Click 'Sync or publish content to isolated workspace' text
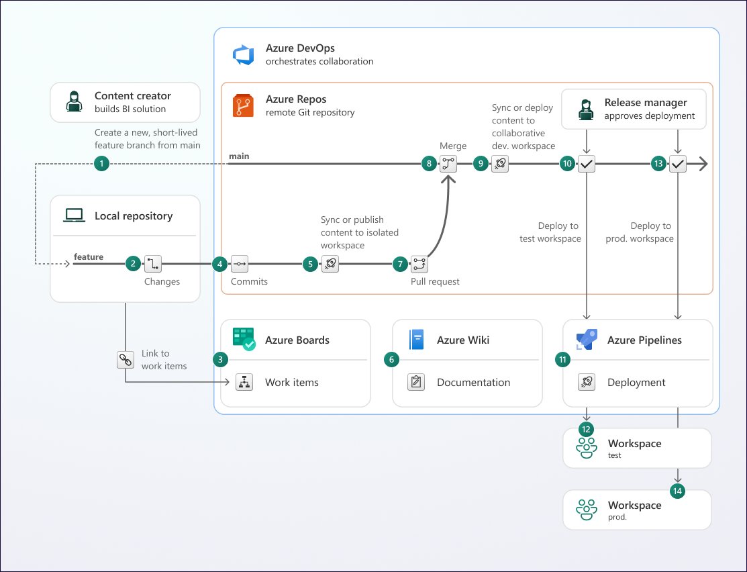747x572 pixels. point(360,232)
